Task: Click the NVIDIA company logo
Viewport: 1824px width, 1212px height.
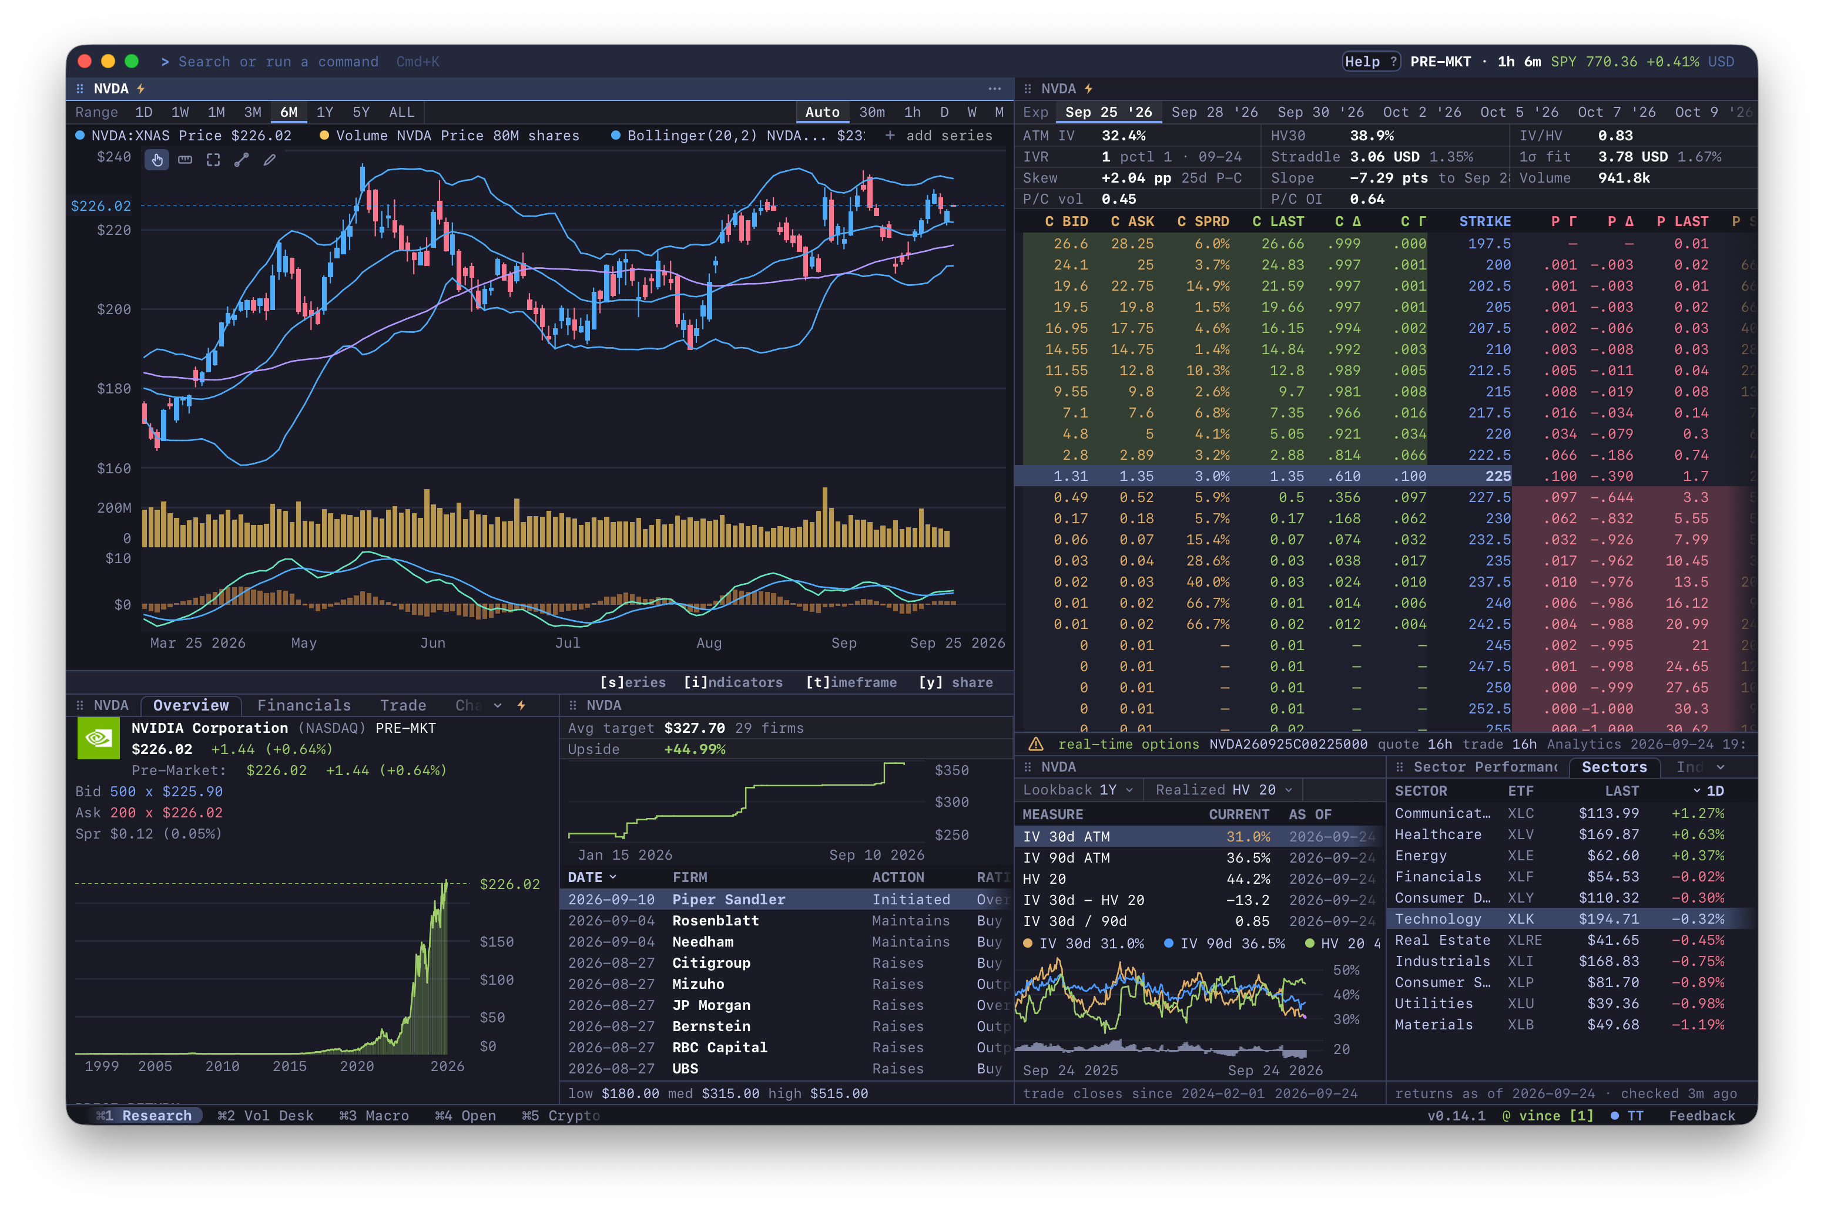Action: [x=98, y=738]
